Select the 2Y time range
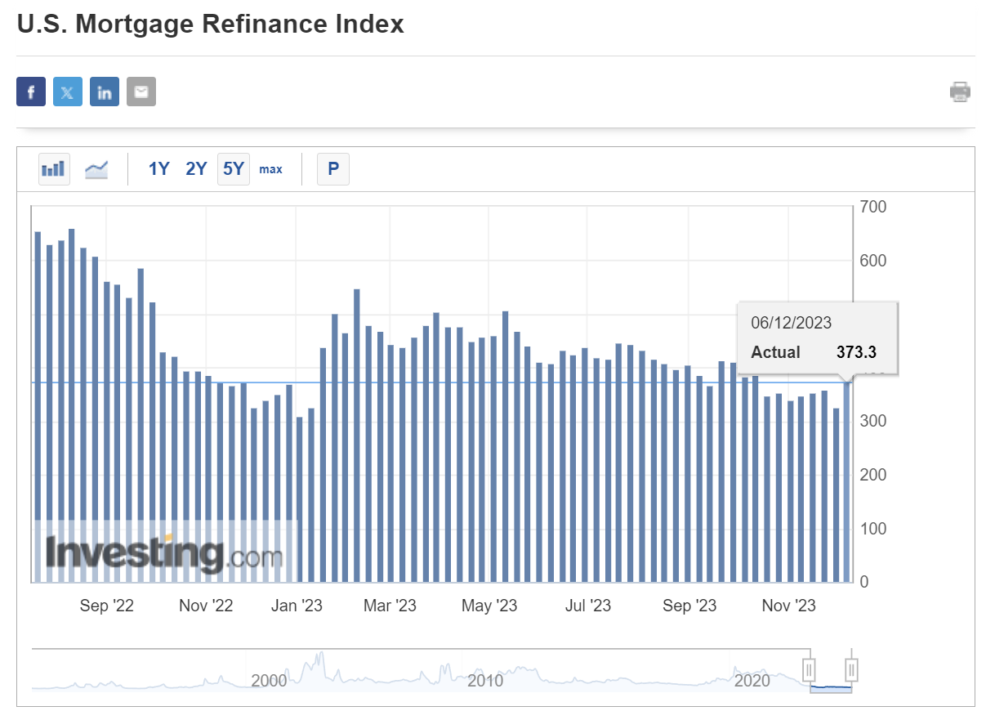Image resolution: width=986 pixels, height=720 pixels. [x=196, y=169]
